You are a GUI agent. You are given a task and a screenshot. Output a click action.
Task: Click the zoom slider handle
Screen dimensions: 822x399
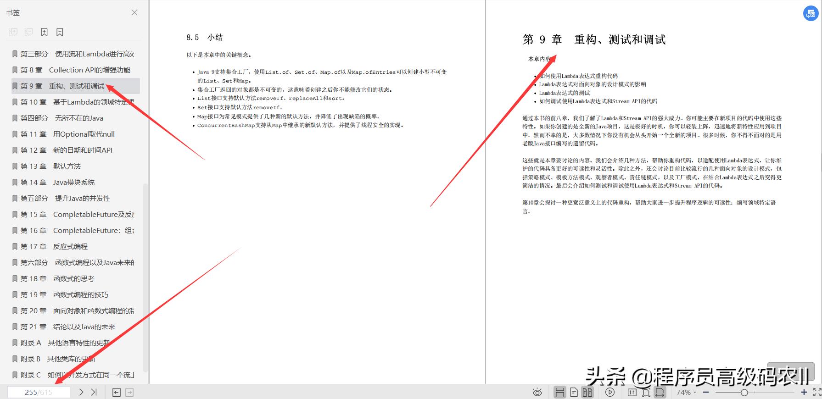coord(744,392)
